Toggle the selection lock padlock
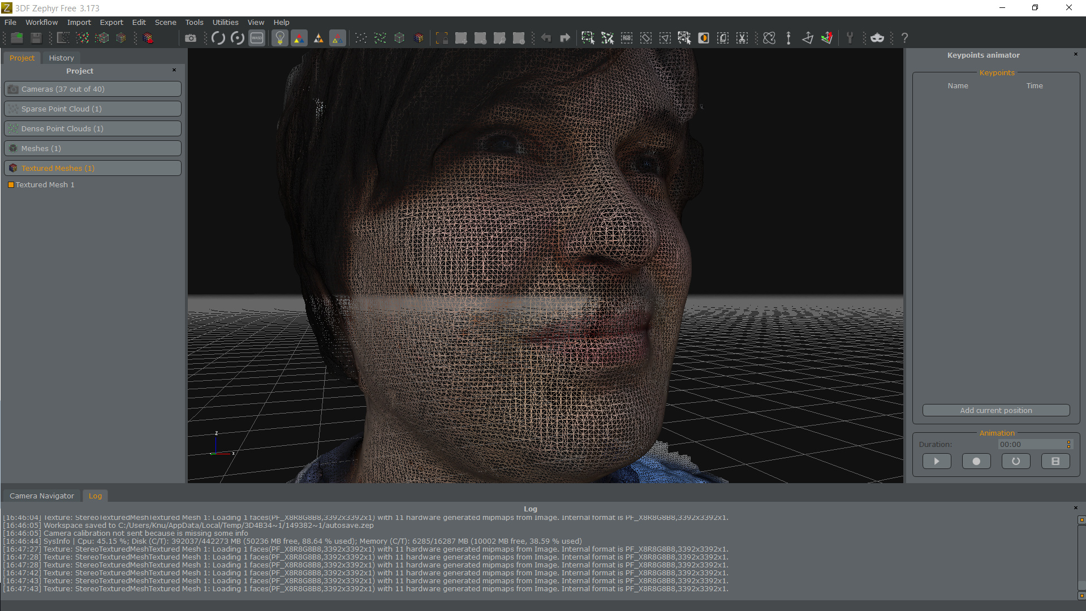Viewport: 1086px width, 611px height. point(443,38)
